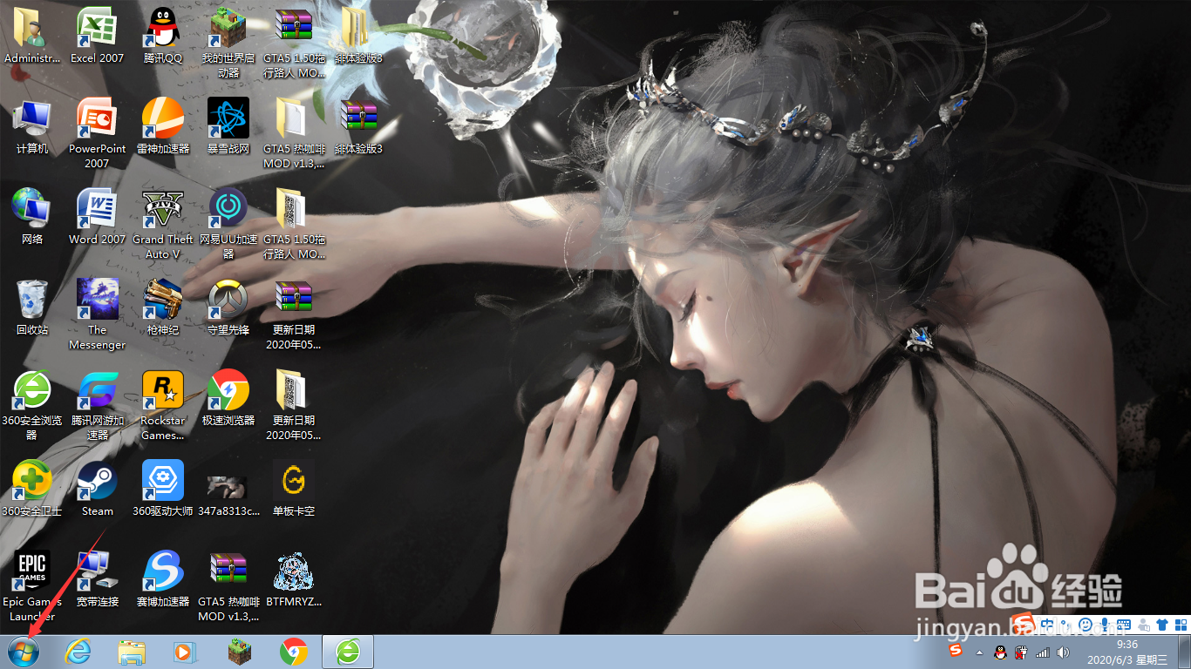Click the Sogou input bar logo
Screen dimensions: 1191x669
pos(1024,624)
